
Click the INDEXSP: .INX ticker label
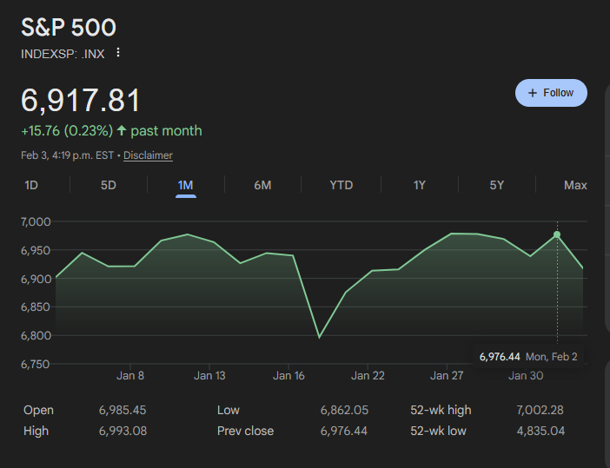pos(63,54)
